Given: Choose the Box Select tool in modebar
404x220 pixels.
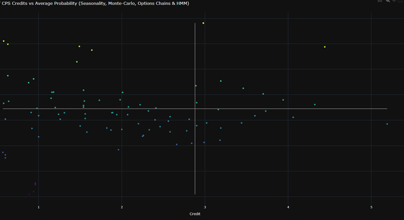Looking at the screenshot, I should [x=401, y=1].
